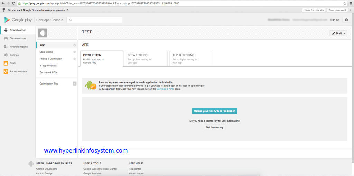This screenshot has height=176, width=354.
Task: Follow the Services & APIs page link
Action: point(165,89)
